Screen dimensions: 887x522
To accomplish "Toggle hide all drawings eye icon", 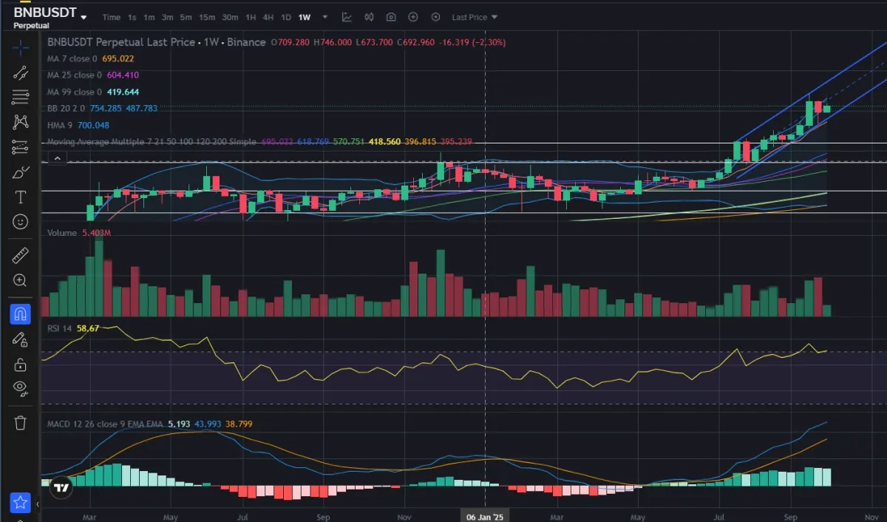I will [21, 387].
